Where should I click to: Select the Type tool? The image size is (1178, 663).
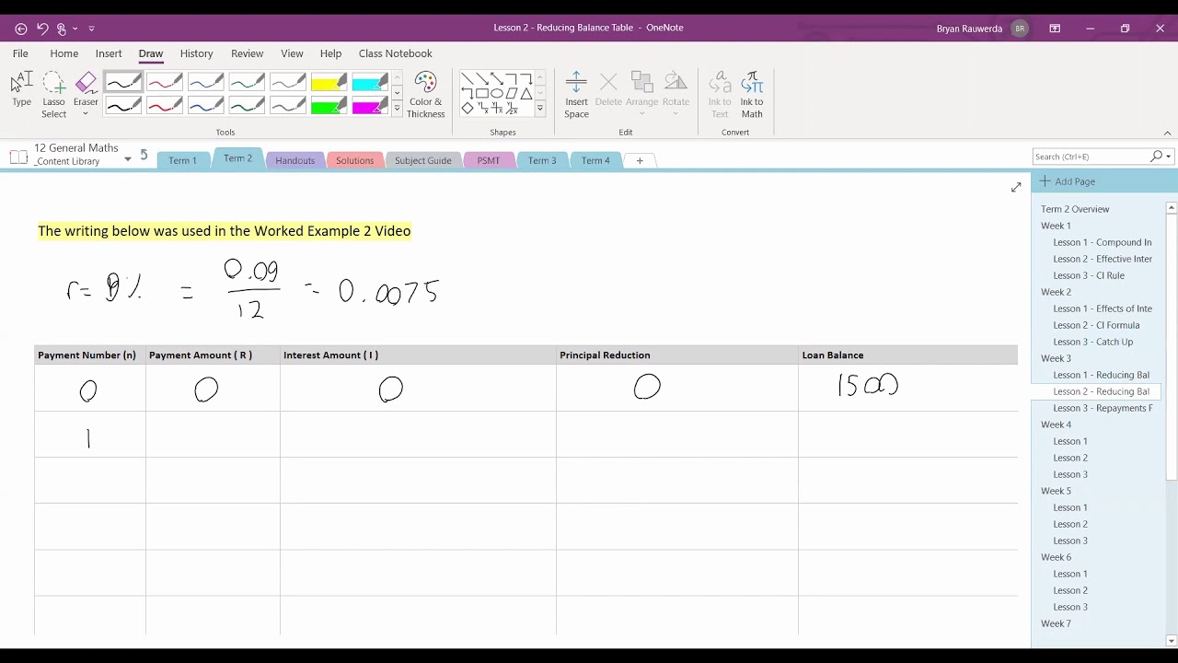21,90
